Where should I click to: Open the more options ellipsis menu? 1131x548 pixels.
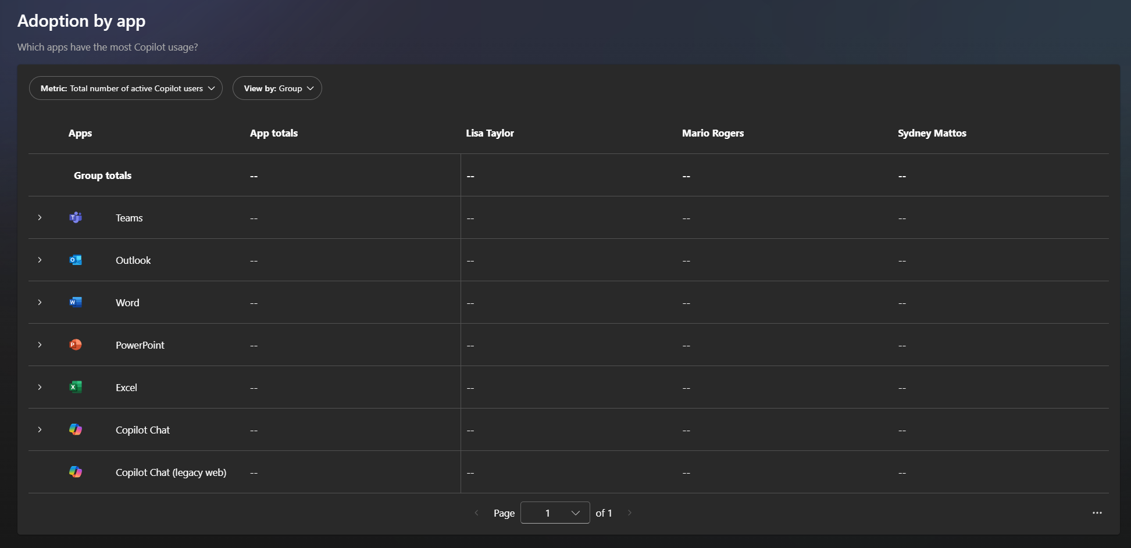tap(1097, 513)
